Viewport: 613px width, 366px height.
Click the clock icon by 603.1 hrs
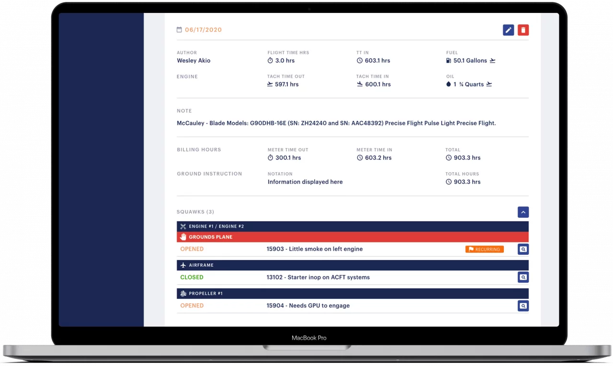(360, 60)
